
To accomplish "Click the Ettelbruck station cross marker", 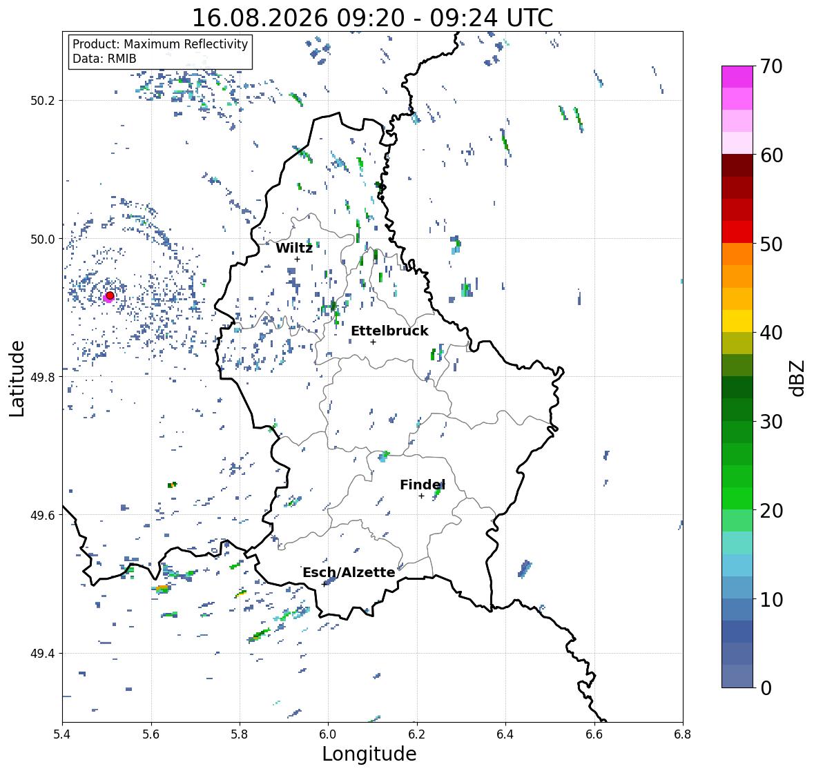I will (x=373, y=342).
